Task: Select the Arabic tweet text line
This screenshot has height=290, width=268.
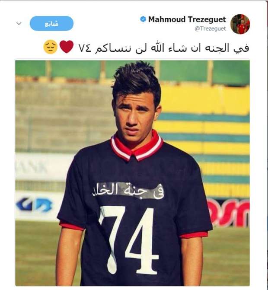Action: [146, 48]
